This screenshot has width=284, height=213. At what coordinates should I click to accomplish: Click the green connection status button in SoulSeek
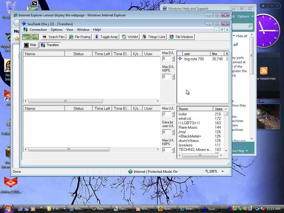(31, 37)
